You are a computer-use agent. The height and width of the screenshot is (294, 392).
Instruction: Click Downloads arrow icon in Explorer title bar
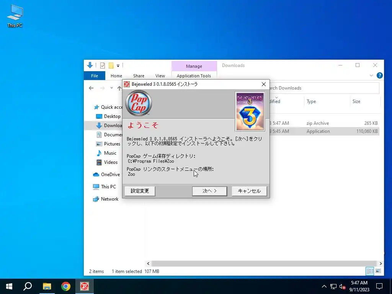coord(90,65)
